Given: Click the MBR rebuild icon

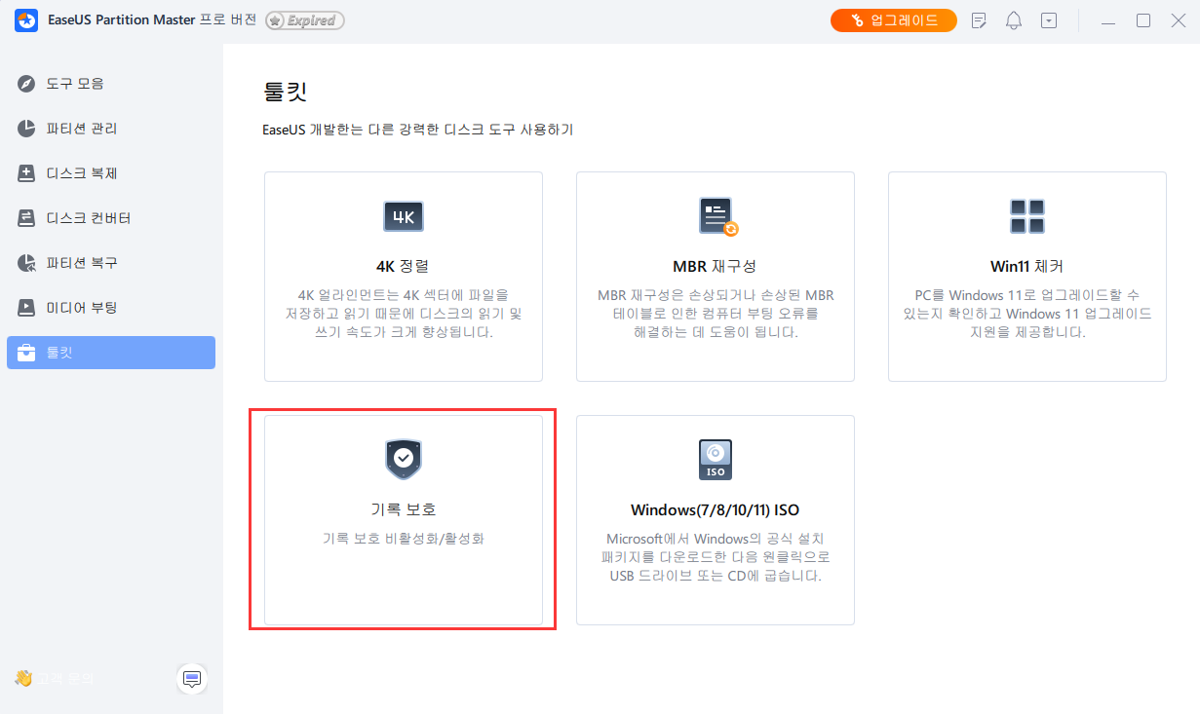Looking at the screenshot, I should point(717,216).
